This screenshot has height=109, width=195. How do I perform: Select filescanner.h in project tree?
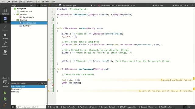28,17
